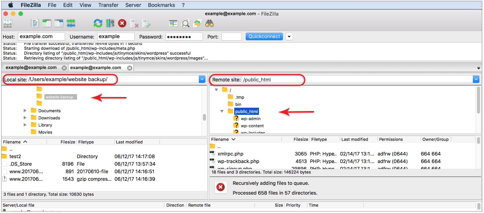Screen dimensions: 484x213
Task: Open directory listing filters icon
Action: tap(173, 23)
